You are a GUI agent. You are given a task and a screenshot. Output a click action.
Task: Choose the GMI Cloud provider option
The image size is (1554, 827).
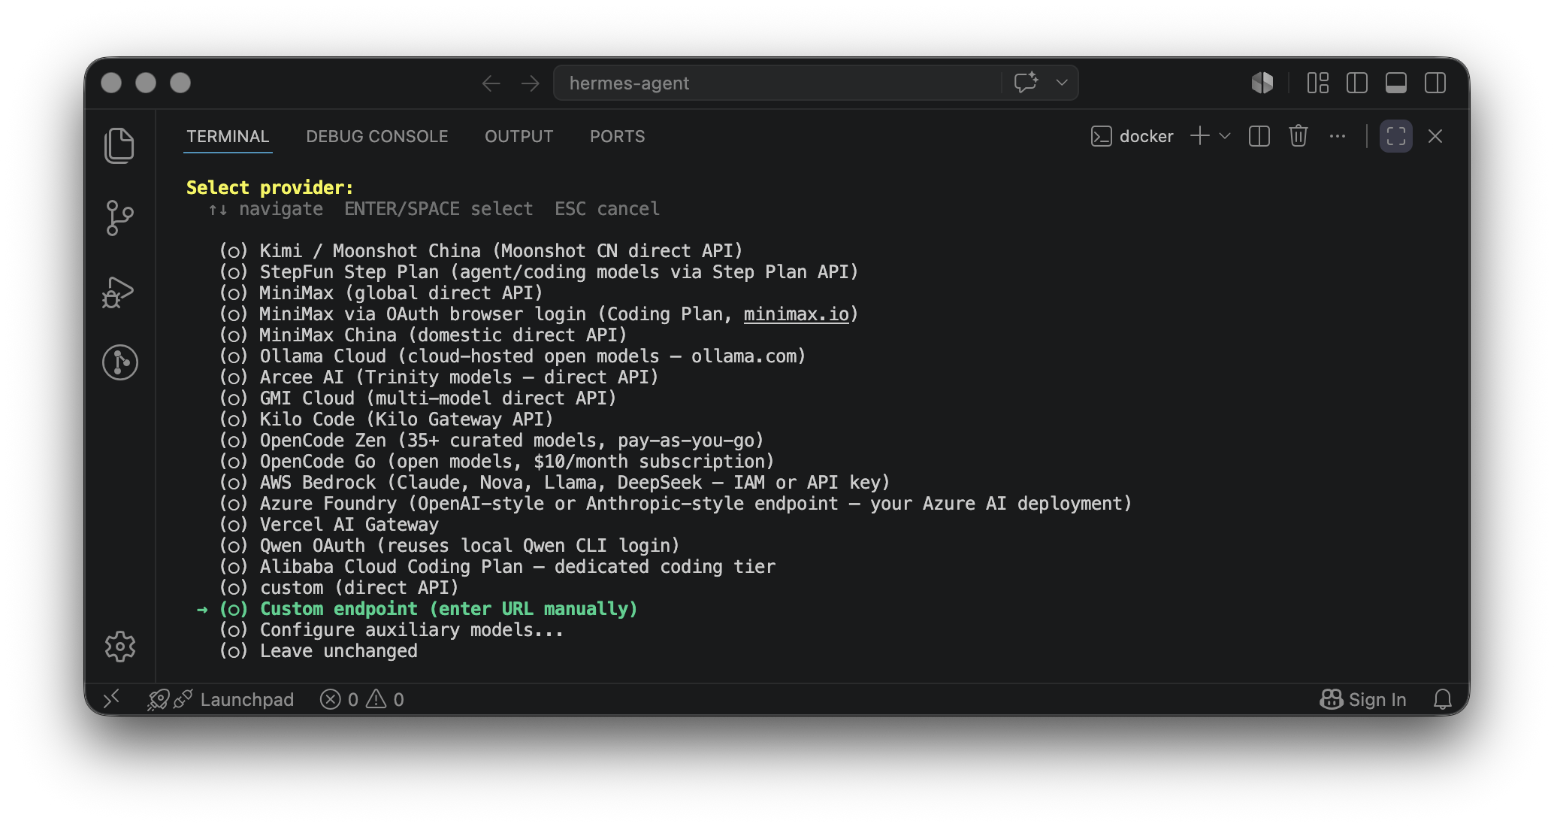click(418, 398)
